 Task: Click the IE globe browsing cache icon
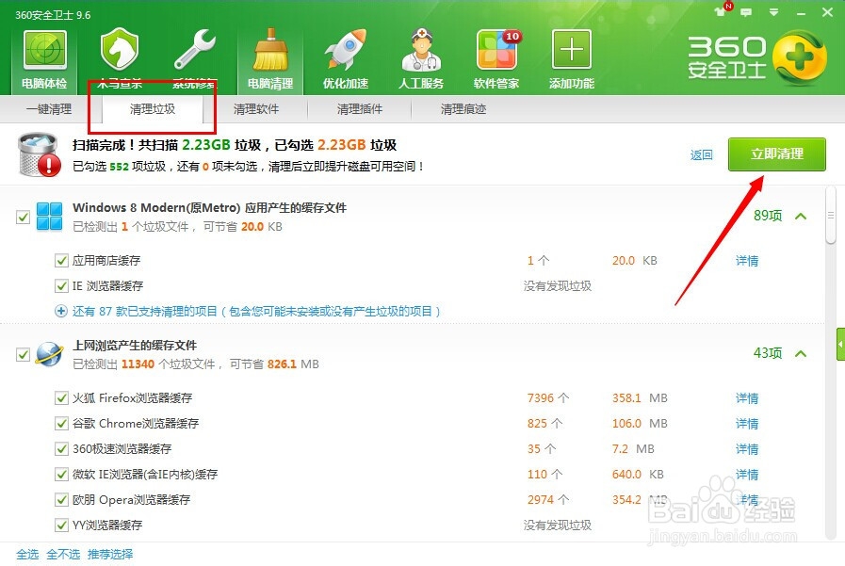click(49, 354)
